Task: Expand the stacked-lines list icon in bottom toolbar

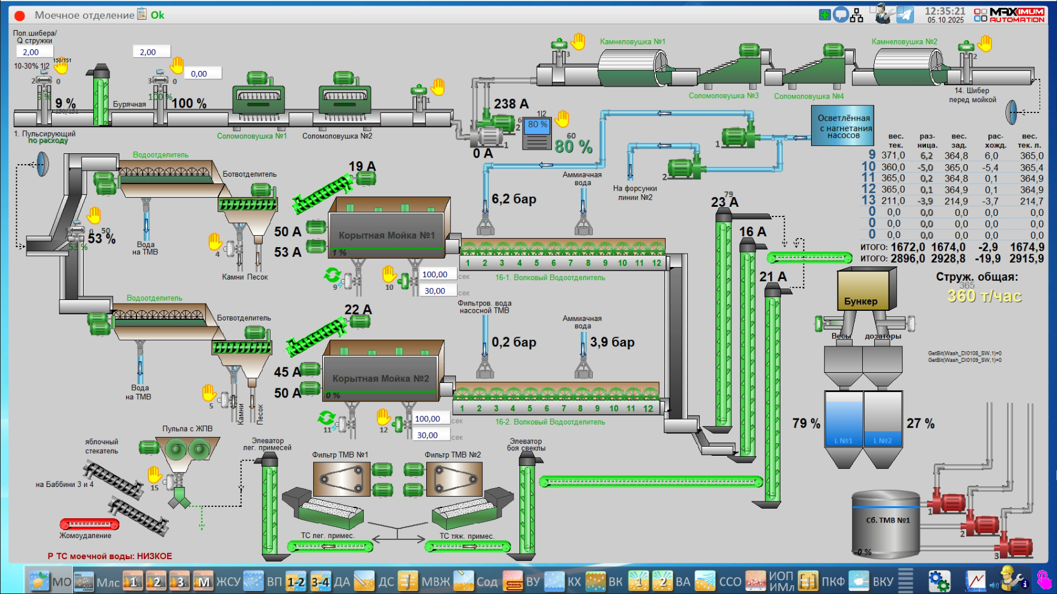Action: click(906, 581)
